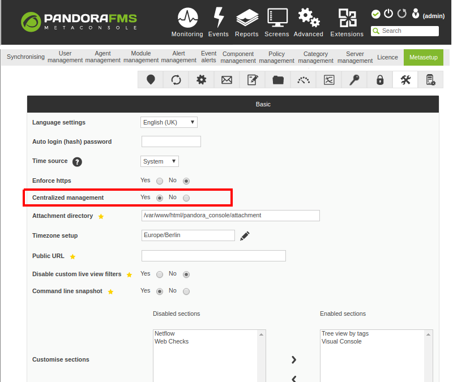
Task: Open the Licence menu
Action: (x=387, y=57)
